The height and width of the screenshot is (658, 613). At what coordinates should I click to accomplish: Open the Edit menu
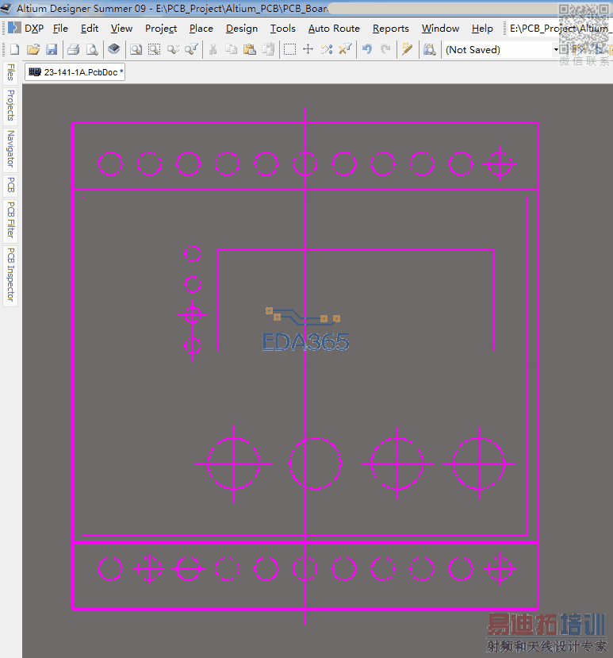(90, 28)
